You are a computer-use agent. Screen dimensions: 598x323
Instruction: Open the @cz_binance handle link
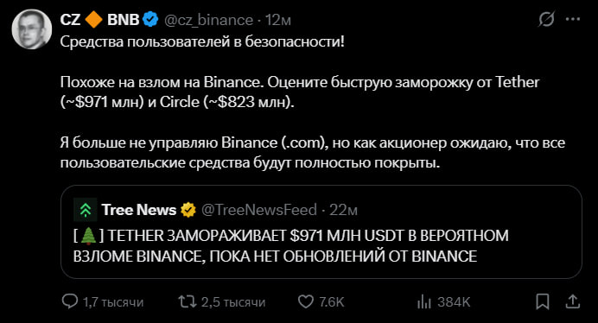click(208, 20)
